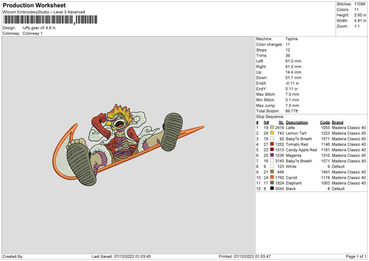
Task: Click stitch count 3045 in the Black row
Action: 280,188
